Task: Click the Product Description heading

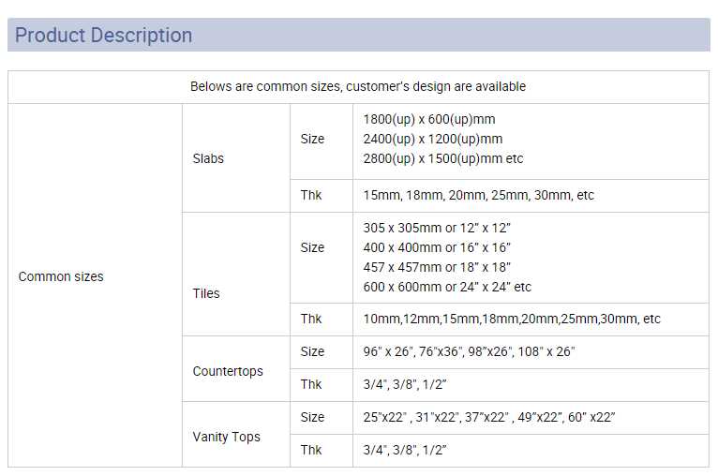Action: pos(103,36)
